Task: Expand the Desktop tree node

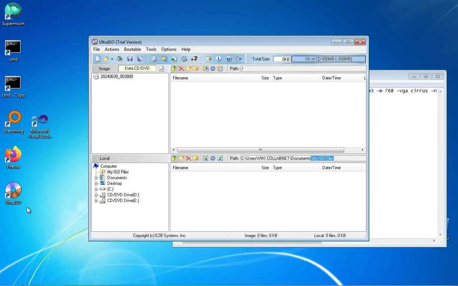Action: point(96,183)
